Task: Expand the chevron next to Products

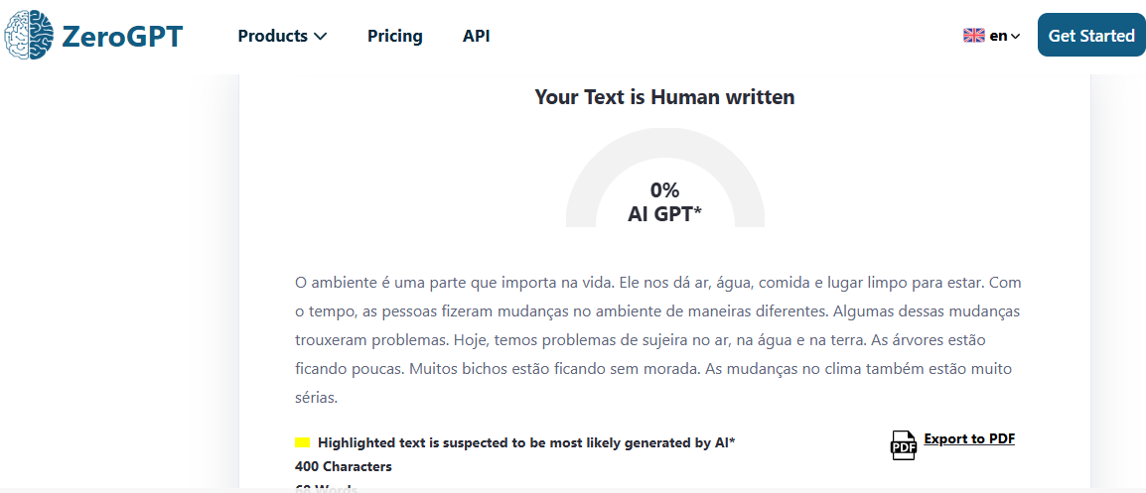Action: tap(320, 37)
